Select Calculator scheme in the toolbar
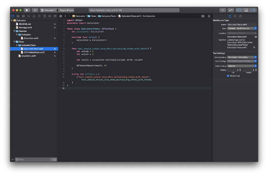 coord(48,10)
